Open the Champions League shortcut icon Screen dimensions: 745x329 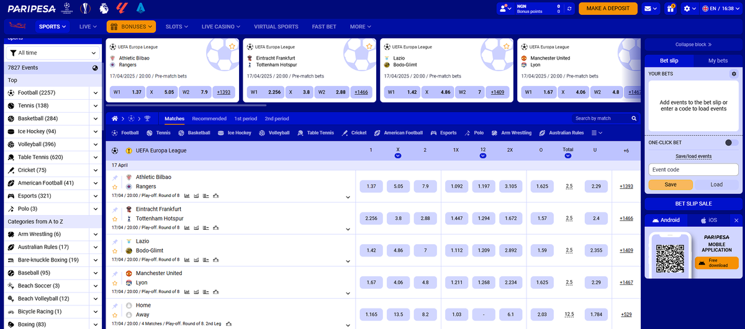pyautogui.click(x=68, y=9)
